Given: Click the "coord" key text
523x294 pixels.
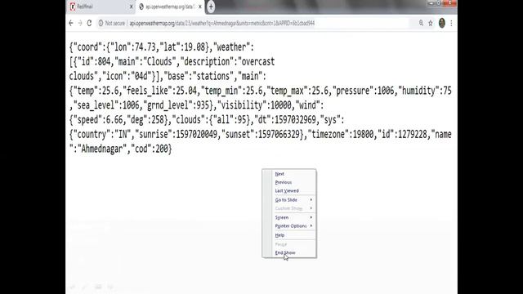Looking at the screenshot, I should click(87, 47).
